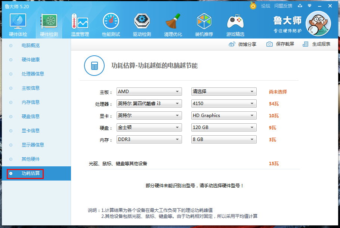The image size is (340, 228).
Task: Change memory size via the 8 GB dropdown
Action: (x=223, y=139)
